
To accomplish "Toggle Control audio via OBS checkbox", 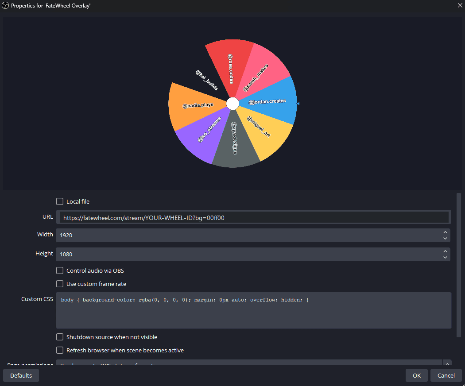I will click(60, 270).
